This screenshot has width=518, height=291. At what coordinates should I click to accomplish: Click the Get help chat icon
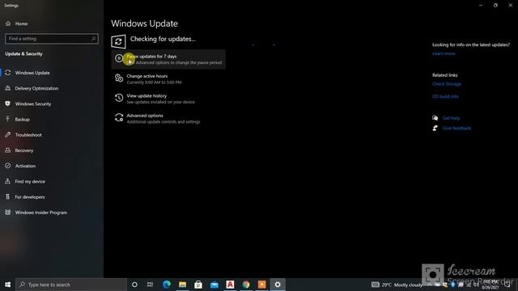coord(435,118)
